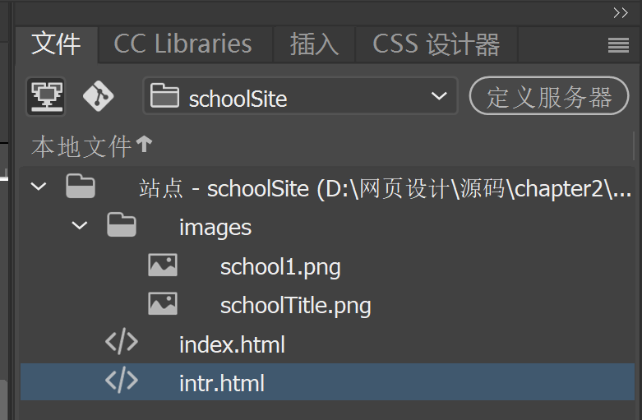Switch to the 插入 tab

tap(314, 44)
